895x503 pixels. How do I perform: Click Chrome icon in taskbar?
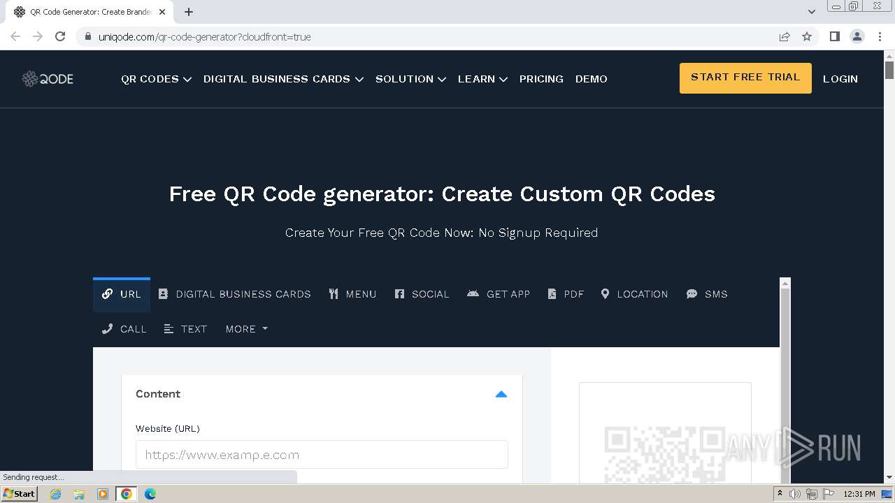coord(127,494)
